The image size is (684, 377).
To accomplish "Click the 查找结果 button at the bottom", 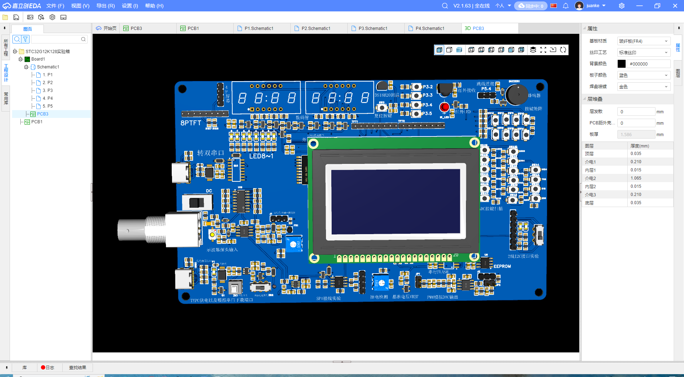I will coord(77,367).
